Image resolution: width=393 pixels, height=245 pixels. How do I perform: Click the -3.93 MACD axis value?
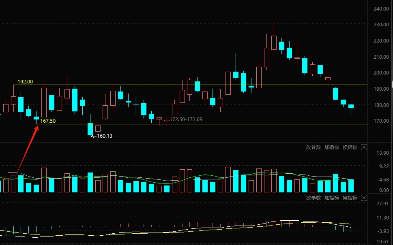(x=383, y=231)
